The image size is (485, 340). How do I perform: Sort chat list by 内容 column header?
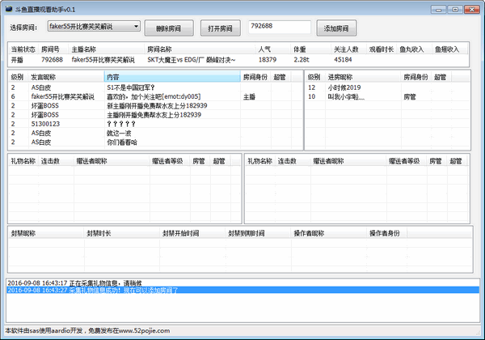[x=172, y=77]
